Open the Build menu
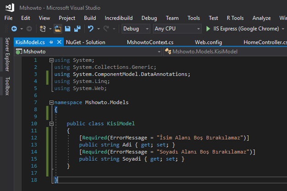The width and height of the screenshot is (287, 191). click(90, 18)
